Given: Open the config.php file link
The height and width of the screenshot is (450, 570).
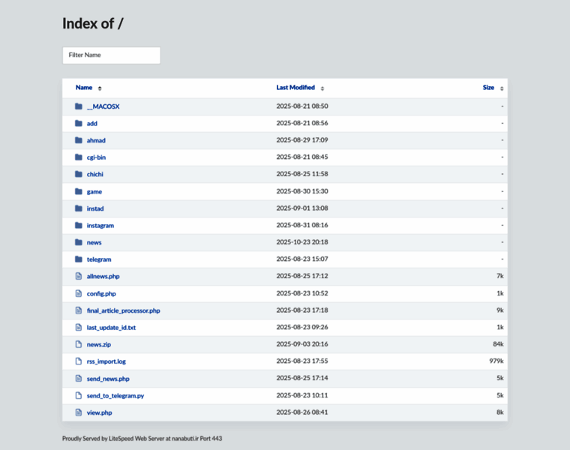Looking at the screenshot, I should (x=101, y=293).
